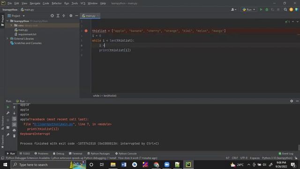Open the orange user avatar icon
This screenshot has height=169, width=300.
pyautogui.click(x=291, y=9)
